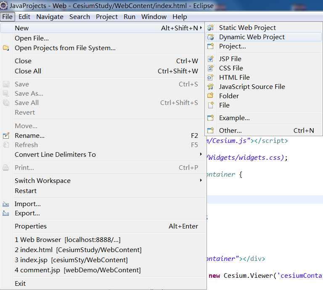The image size is (323, 290).
Task: Click the Static Web Project icon
Action: 210,27
